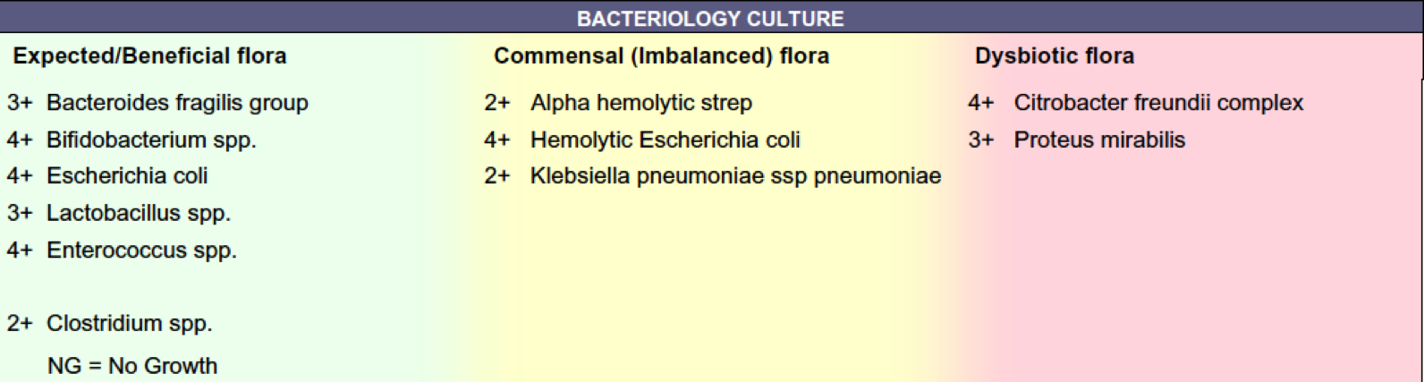Click the 4+ value beside Citrobacter

[x=981, y=103]
